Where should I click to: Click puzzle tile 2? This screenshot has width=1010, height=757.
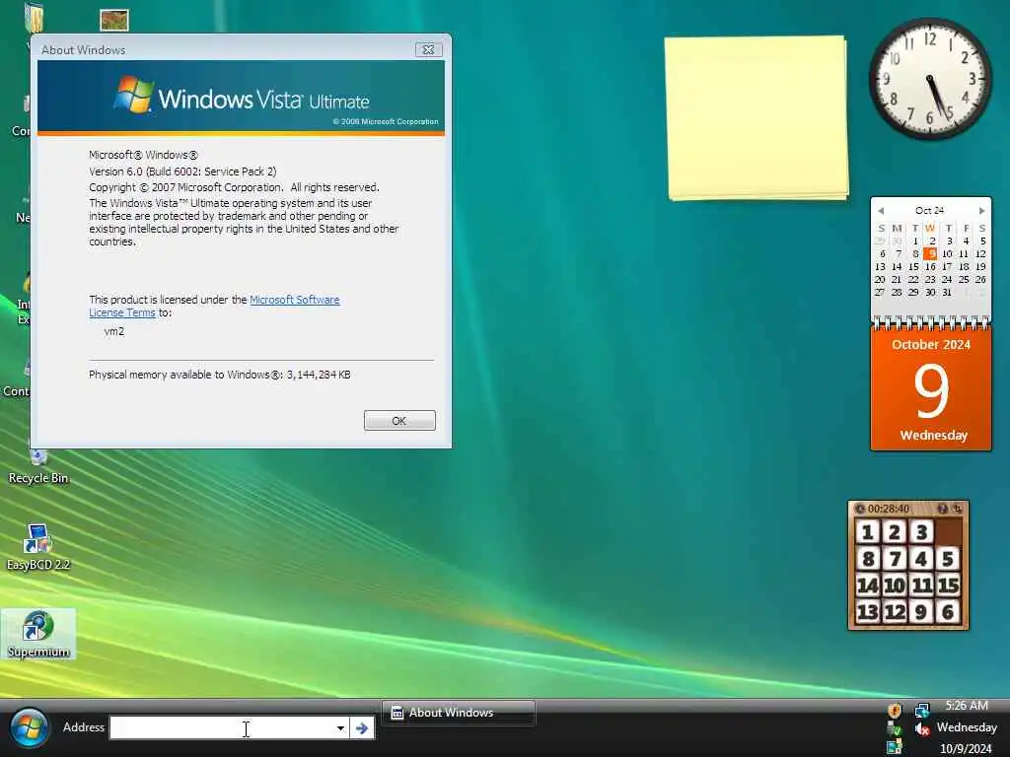(895, 532)
